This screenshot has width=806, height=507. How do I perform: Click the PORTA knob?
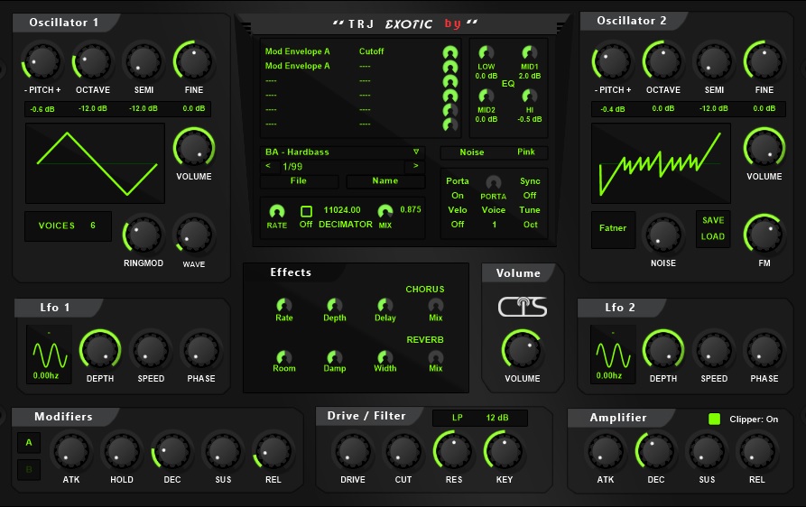click(x=494, y=183)
